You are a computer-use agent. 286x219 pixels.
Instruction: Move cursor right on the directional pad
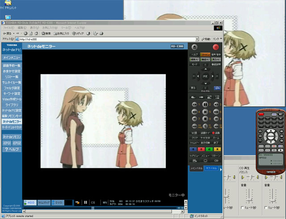[x=212, y=76]
